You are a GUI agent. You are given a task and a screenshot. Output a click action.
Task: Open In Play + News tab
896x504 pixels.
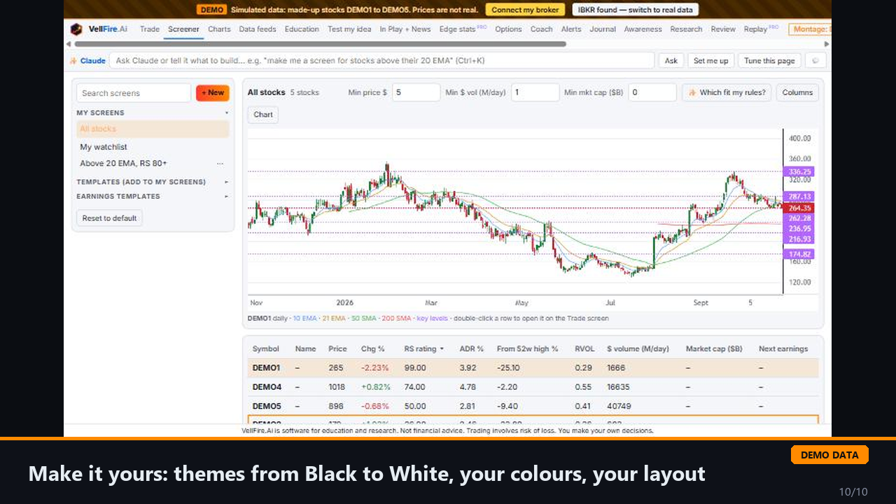(405, 29)
